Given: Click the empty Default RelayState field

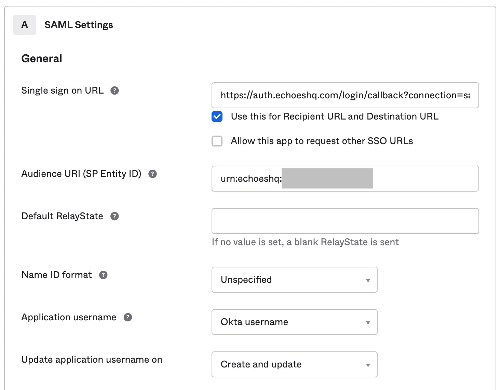Looking at the screenshot, I should point(345,221).
